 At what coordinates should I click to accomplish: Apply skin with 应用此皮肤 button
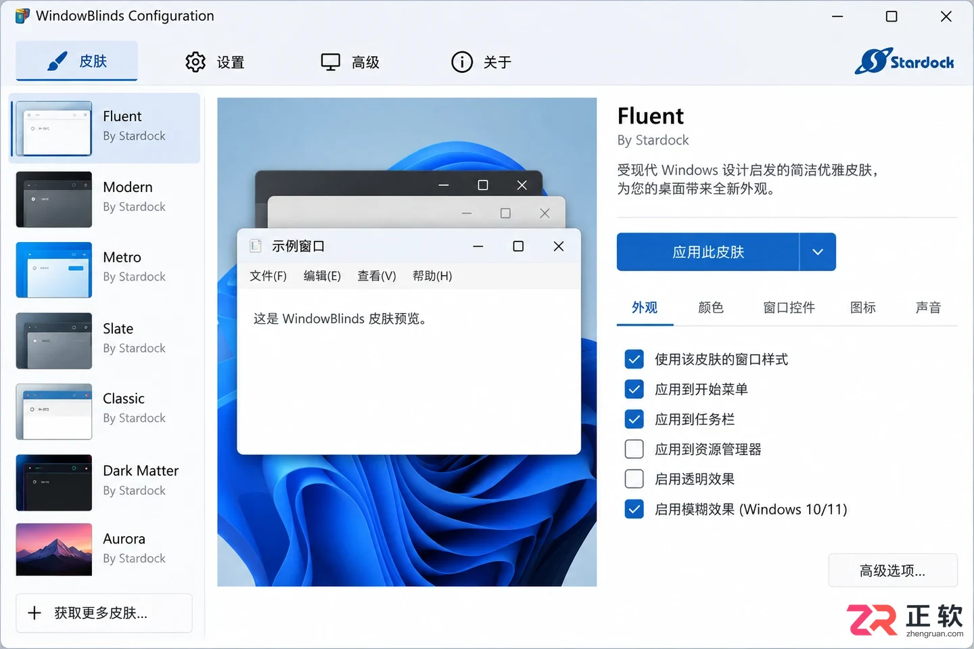point(708,252)
